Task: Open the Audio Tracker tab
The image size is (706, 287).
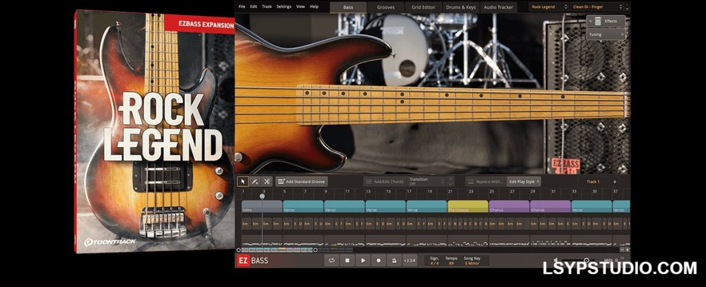Action: (x=499, y=7)
